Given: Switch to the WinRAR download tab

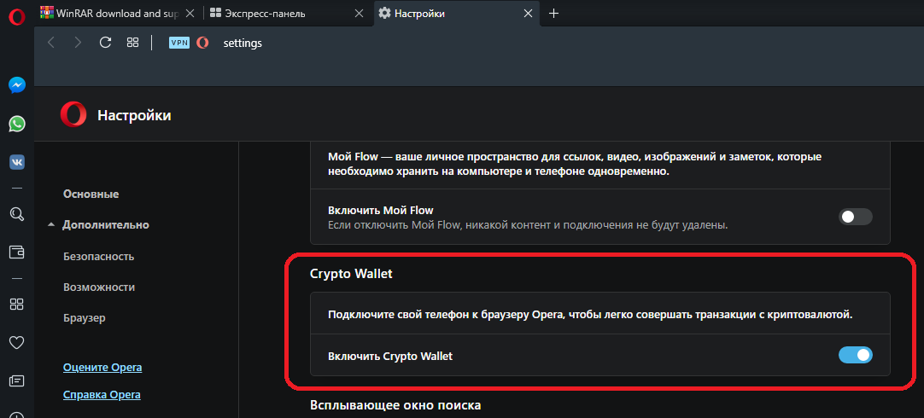Looking at the screenshot, I should coord(111,14).
